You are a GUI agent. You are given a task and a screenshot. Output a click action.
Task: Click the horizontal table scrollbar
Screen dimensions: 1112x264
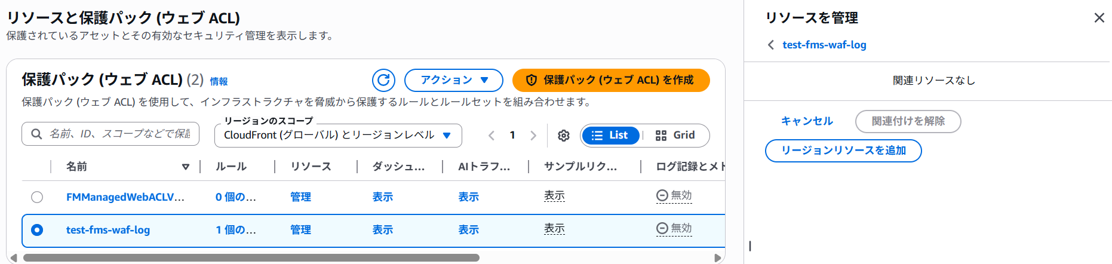coord(251,258)
